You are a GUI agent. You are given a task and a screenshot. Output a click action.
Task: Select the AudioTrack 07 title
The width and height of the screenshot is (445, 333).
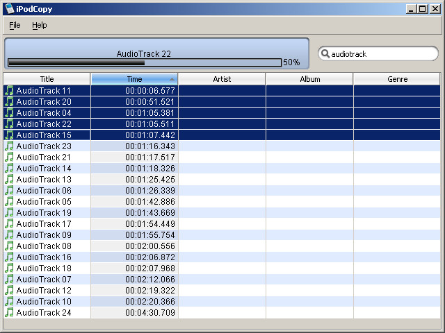tap(44, 279)
